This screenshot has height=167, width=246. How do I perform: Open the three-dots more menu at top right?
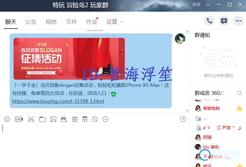click(x=239, y=21)
